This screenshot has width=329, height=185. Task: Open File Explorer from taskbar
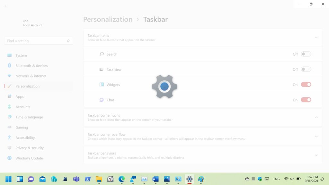(99, 179)
